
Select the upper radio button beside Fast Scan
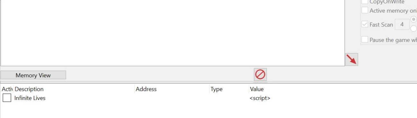click(x=414, y=19)
